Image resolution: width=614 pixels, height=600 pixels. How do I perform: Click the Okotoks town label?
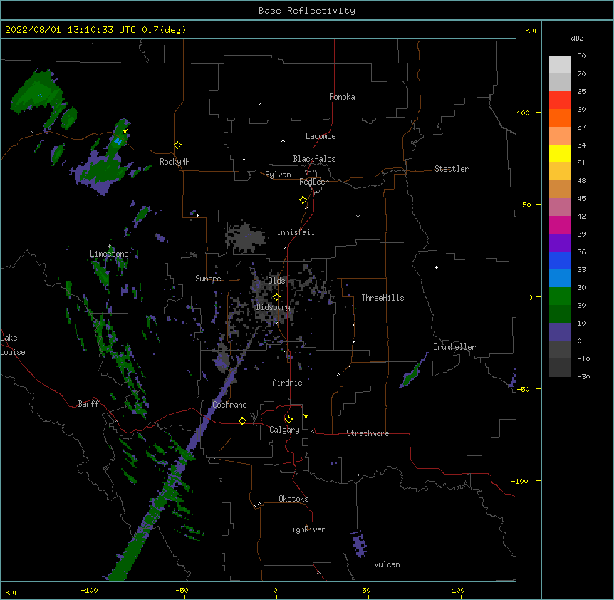[x=293, y=499]
